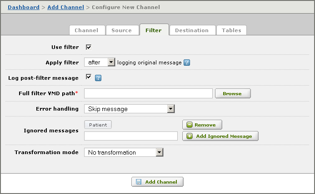The image size is (315, 194).
Task: Click help icon beside logging original message
Action: [187, 63]
